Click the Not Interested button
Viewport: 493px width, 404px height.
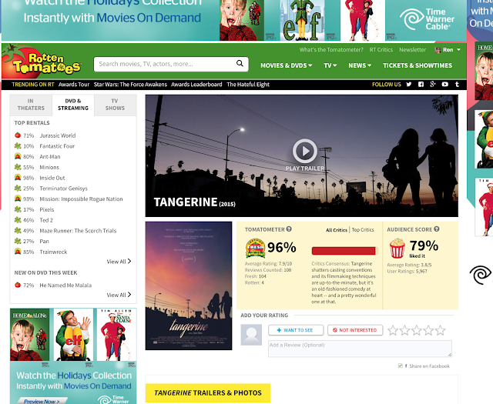click(x=355, y=330)
